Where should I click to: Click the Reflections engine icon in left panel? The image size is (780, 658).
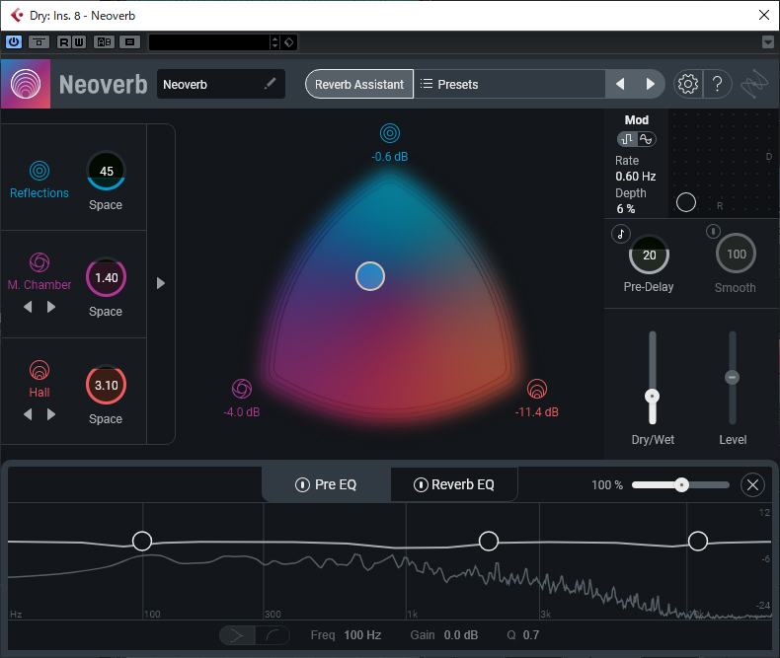click(x=39, y=171)
